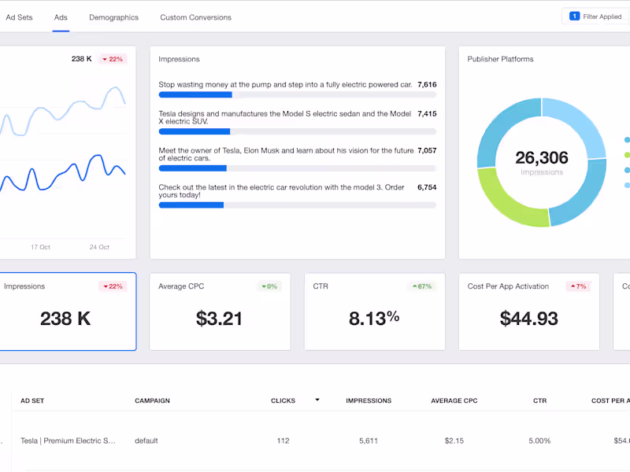Click the 22% trend badge above the line chart
The height and width of the screenshot is (472, 630).
pos(113,58)
